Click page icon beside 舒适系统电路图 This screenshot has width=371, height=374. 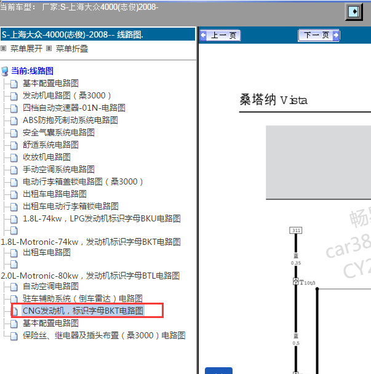pyautogui.click(x=14, y=145)
